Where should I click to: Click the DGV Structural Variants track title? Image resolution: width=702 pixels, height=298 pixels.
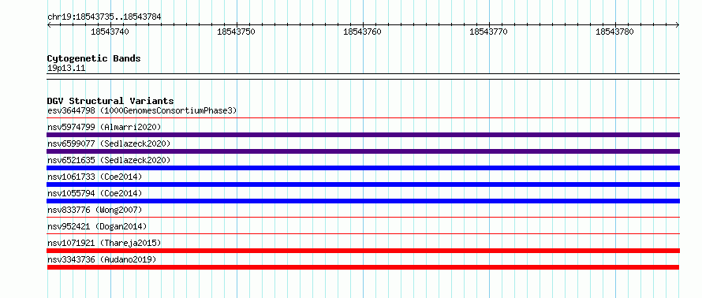[110, 101]
